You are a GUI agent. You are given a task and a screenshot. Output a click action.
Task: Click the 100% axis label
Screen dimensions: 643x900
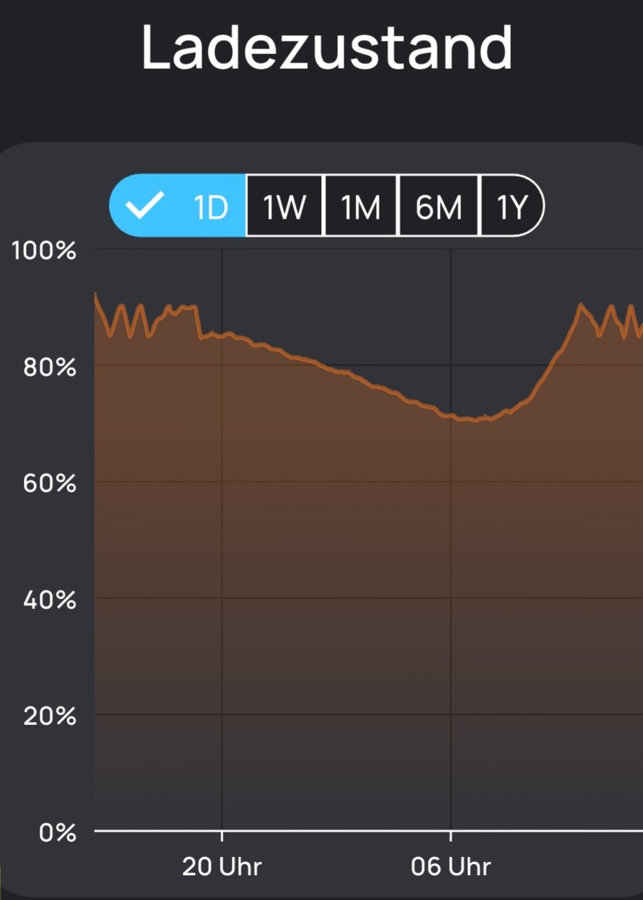click(44, 250)
